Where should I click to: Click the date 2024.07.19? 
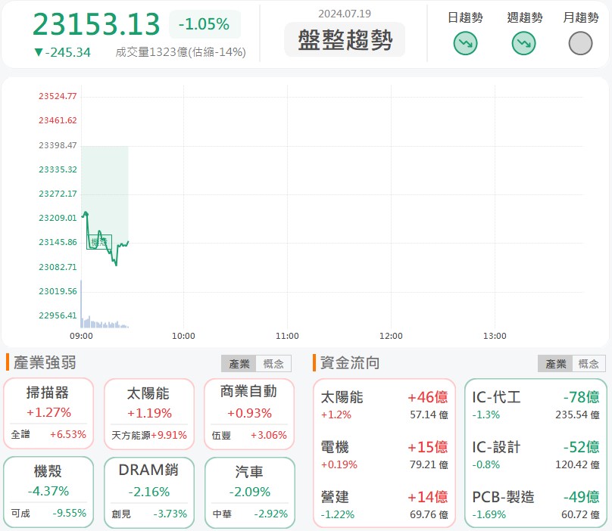click(x=345, y=14)
